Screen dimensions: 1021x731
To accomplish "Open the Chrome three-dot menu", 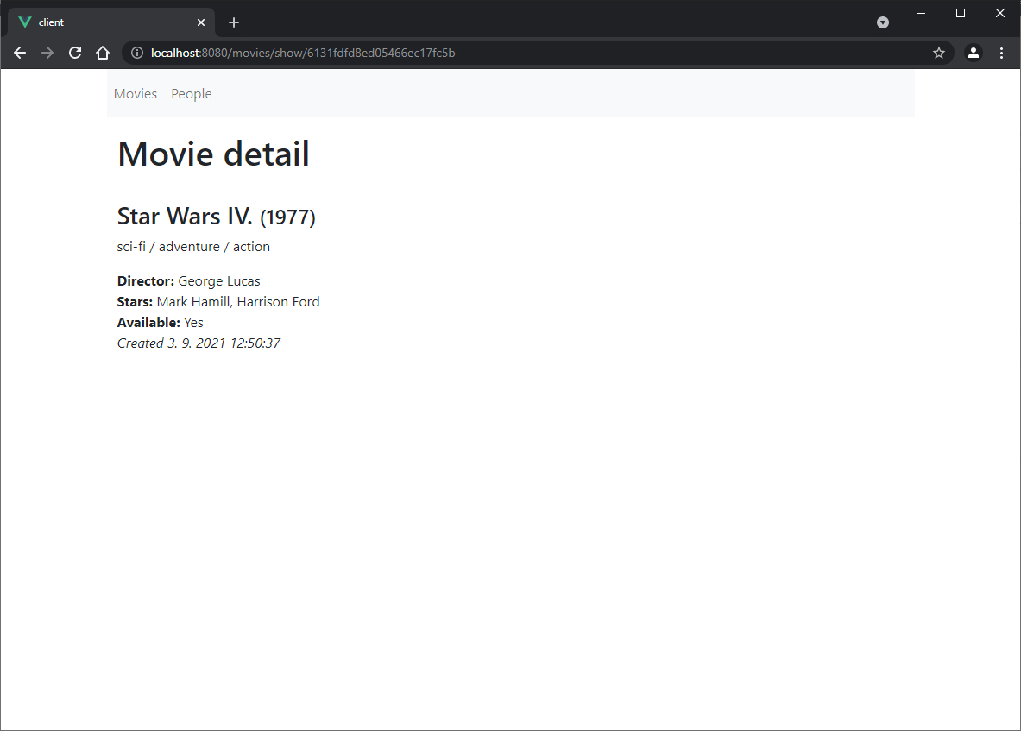I will 1001,53.
